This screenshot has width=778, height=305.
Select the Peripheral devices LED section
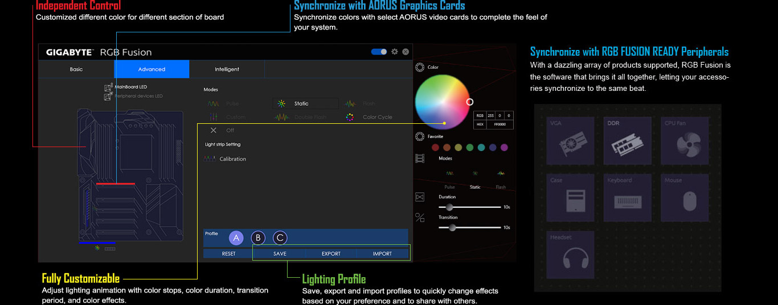[133, 96]
